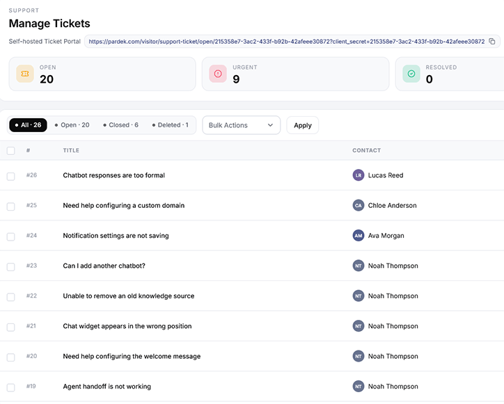504x404 pixels.
Task: Click the NT avatar on ticket #20
Action: (x=359, y=357)
